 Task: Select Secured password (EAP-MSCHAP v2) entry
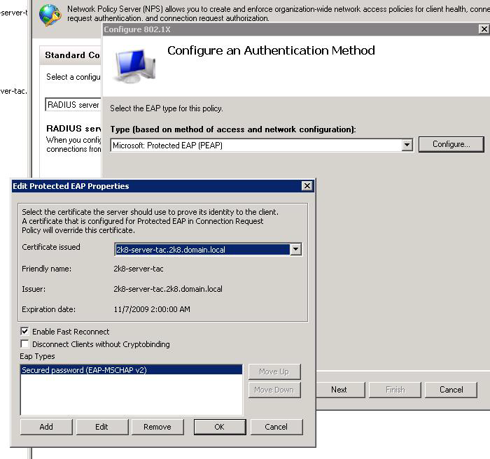pos(132,370)
